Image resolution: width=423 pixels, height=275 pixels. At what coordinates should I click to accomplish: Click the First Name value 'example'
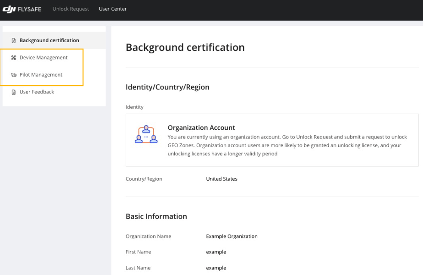[x=216, y=252]
